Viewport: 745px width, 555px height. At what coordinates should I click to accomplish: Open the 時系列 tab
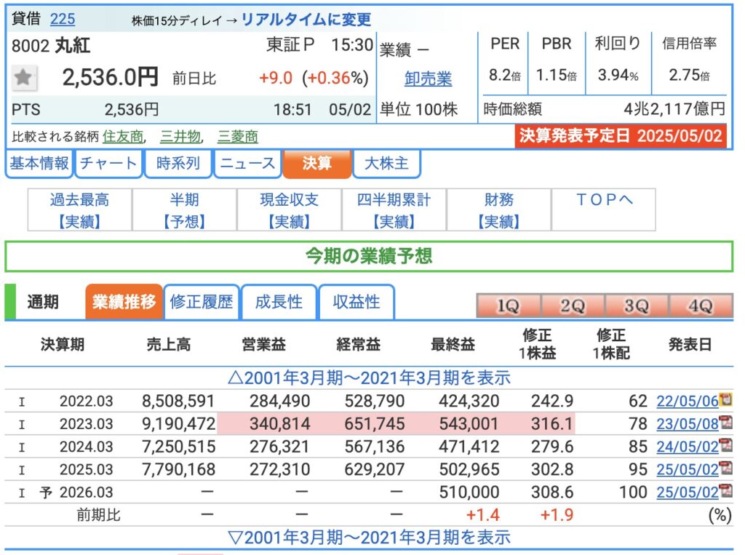pyautogui.click(x=178, y=164)
